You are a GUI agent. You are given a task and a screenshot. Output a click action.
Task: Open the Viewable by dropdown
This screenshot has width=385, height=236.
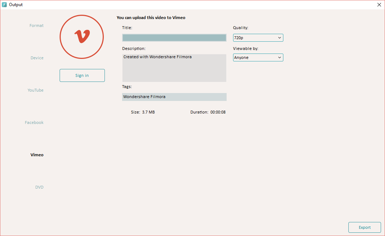pos(258,57)
